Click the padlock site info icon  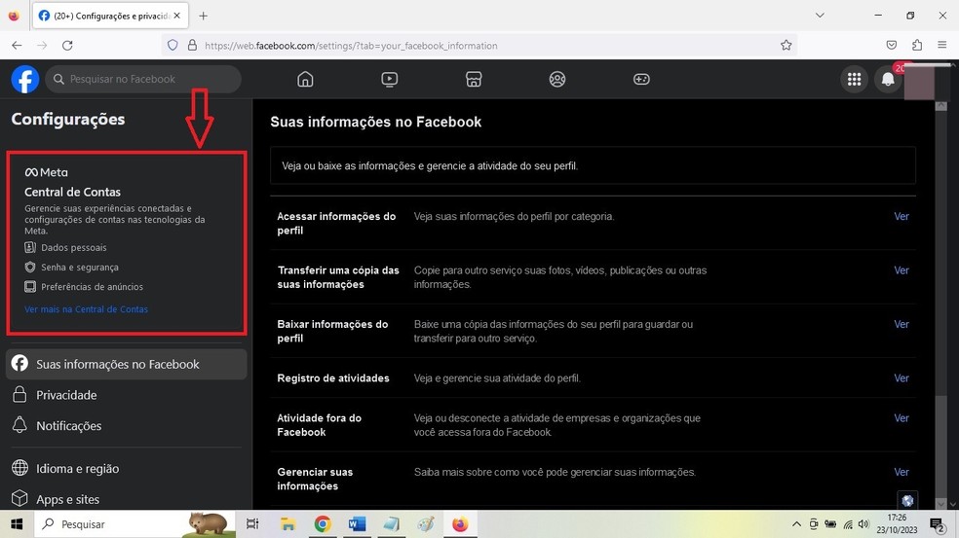[x=192, y=45]
